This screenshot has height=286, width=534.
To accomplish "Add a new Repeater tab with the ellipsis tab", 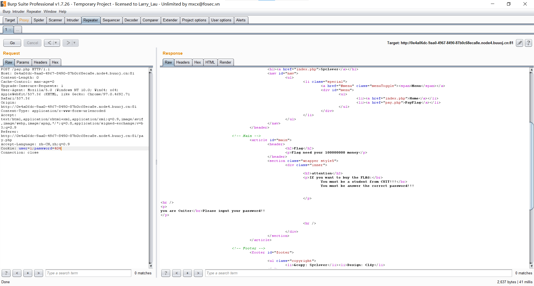I will [18, 30].
